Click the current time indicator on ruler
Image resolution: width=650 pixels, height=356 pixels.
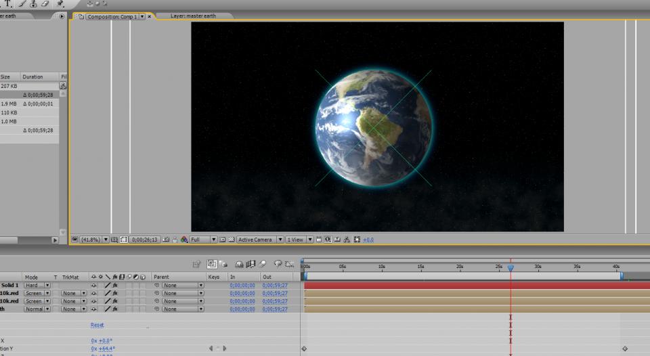[x=511, y=268]
